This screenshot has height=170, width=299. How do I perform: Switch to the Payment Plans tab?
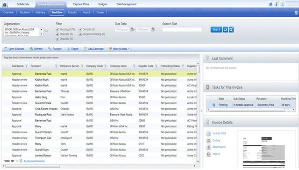[x=81, y=4]
